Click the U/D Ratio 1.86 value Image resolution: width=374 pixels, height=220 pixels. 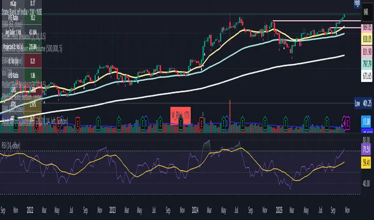33,76
